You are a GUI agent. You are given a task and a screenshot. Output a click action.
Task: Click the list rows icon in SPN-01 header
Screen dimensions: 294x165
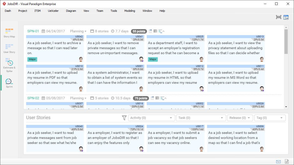tap(155, 31)
